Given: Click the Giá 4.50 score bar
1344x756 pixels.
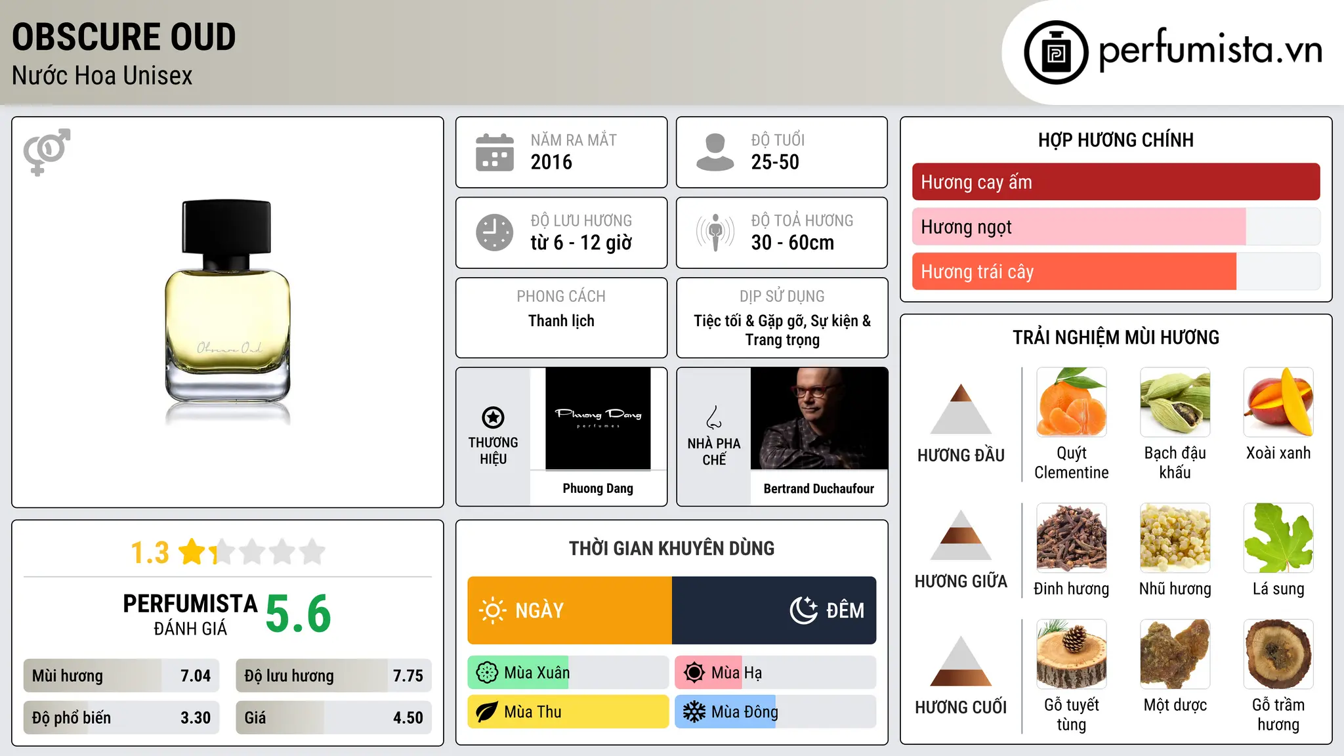Looking at the screenshot, I should [333, 718].
